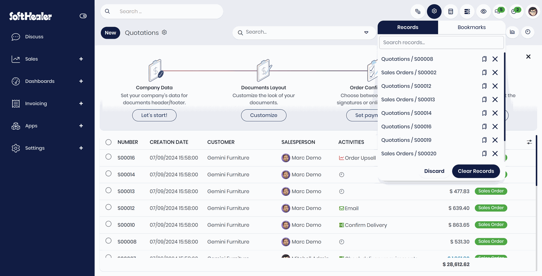Switch to the Bookmarks tab
Viewport: 542px width, 276px height.
(x=471, y=27)
